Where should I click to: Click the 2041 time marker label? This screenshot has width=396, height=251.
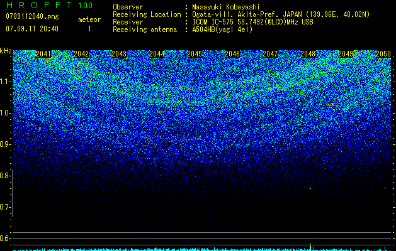[x=43, y=54]
